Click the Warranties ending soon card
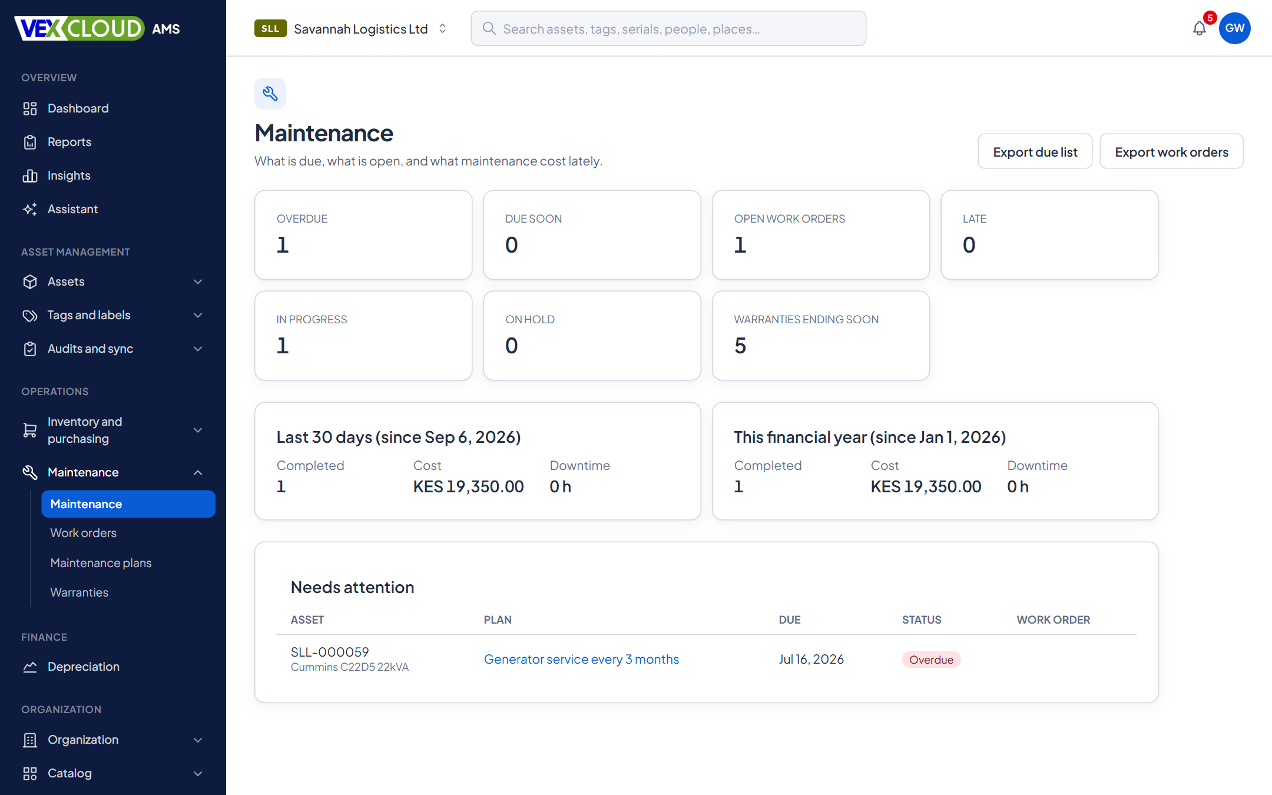The width and height of the screenshot is (1272, 795). point(821,336)
